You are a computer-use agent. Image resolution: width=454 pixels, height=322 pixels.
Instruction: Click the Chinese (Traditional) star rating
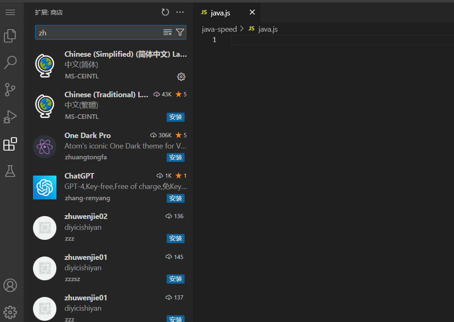click(x=181, y=95)
